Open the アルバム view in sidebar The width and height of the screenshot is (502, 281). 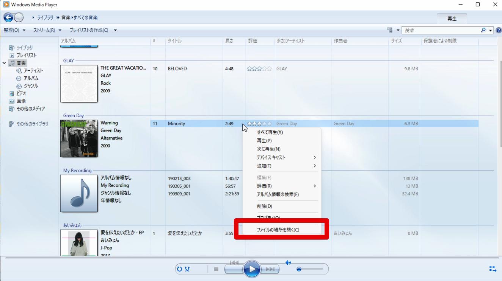[x=31, y=78]
